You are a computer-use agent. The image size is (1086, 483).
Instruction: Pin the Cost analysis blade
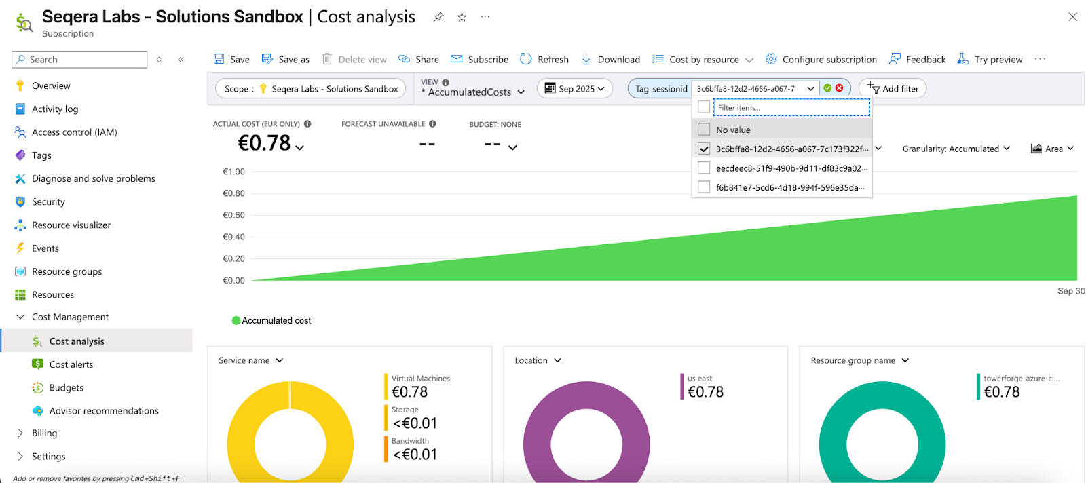click(438, 17)
